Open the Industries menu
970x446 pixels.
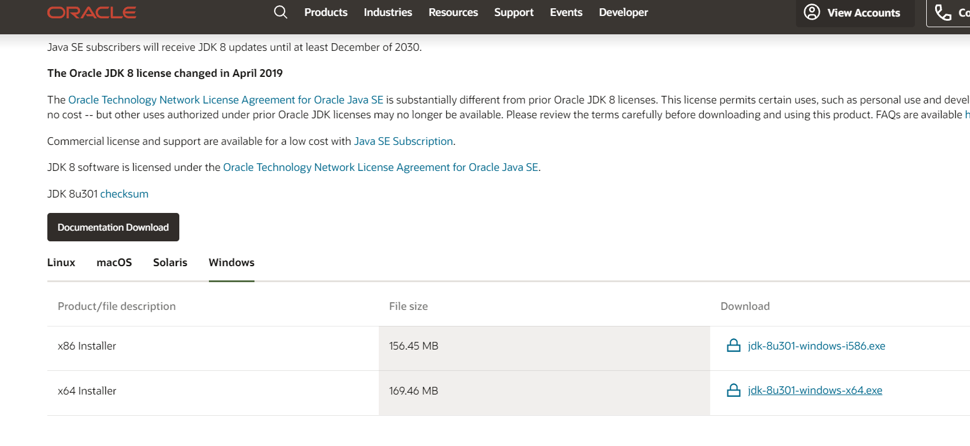388,12
